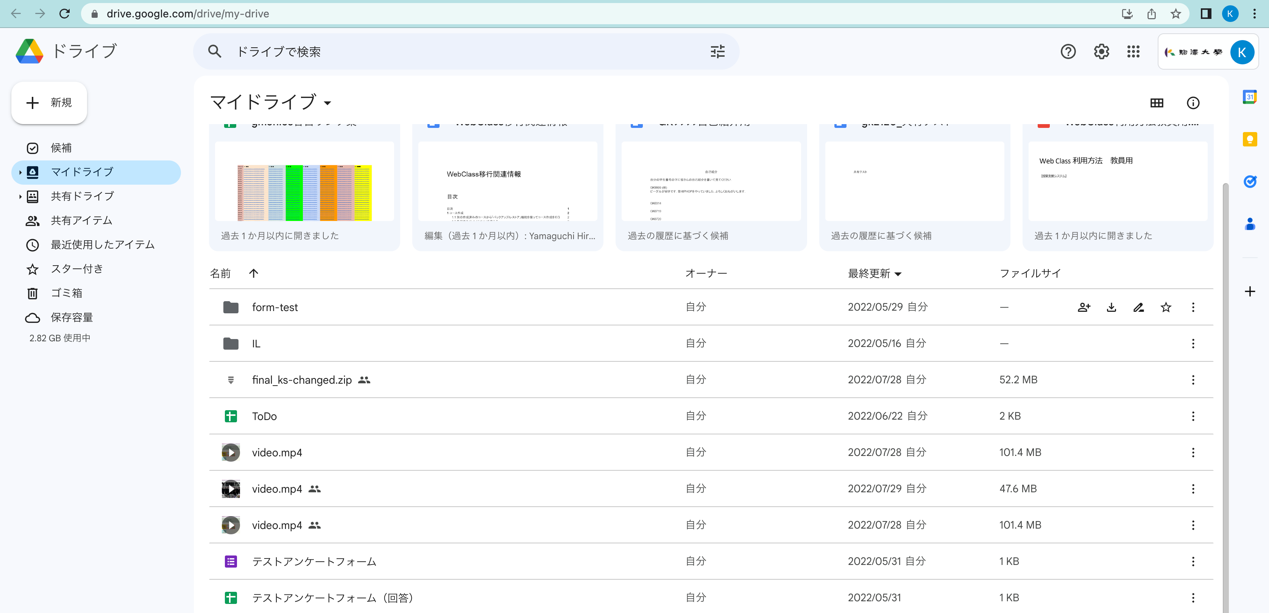Open 保存容量 in the sidebar

97,317
